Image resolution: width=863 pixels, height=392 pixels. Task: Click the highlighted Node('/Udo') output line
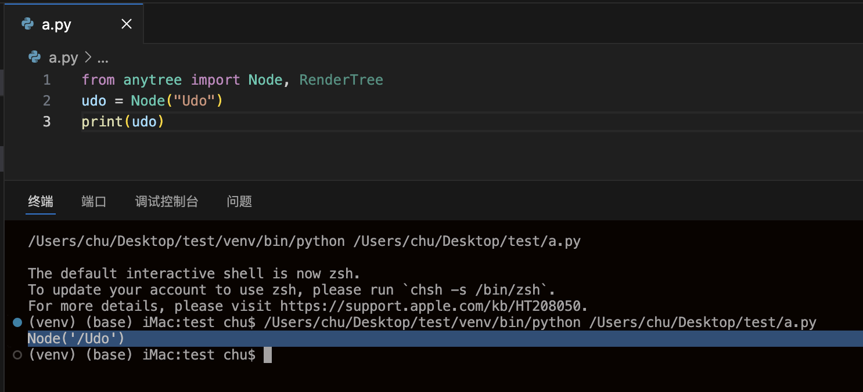76,339
